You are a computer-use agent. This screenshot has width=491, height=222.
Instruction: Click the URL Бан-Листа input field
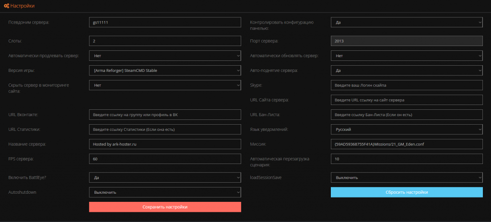[407, 115]
